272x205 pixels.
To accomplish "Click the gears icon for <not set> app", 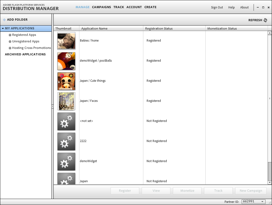I will tap(66, 121).
